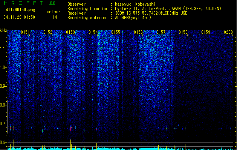Click the Receiving Location label
Image resolution: width=237 pixels, height=150 pixels.
[88, 9]
